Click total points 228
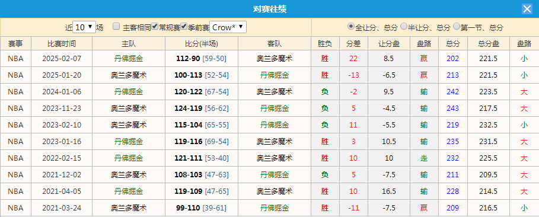 [x=452, y=191]
